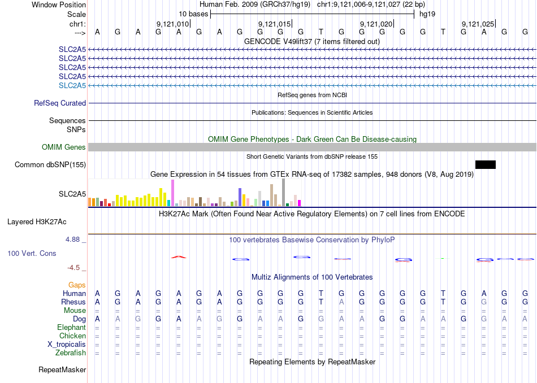Image resolution: width=537 pixels, height=383 pixels.
Task: Click the 'OMIM Genes' track label
Action: tap(64, 147)
